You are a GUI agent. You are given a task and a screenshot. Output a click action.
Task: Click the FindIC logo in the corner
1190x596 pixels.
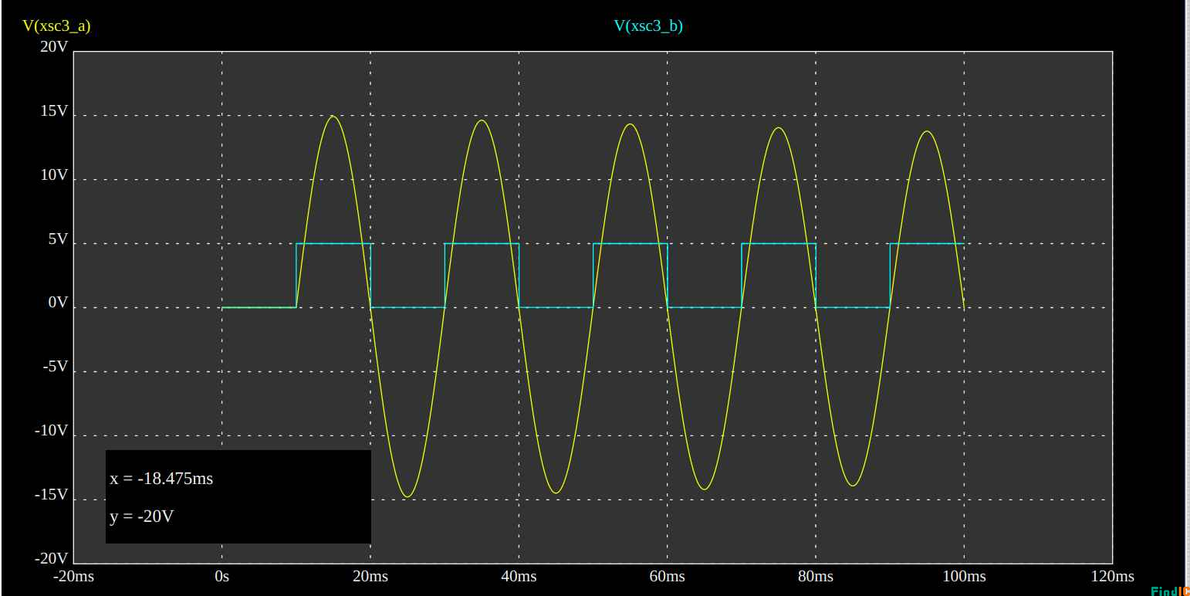[x=1169, y=591]
